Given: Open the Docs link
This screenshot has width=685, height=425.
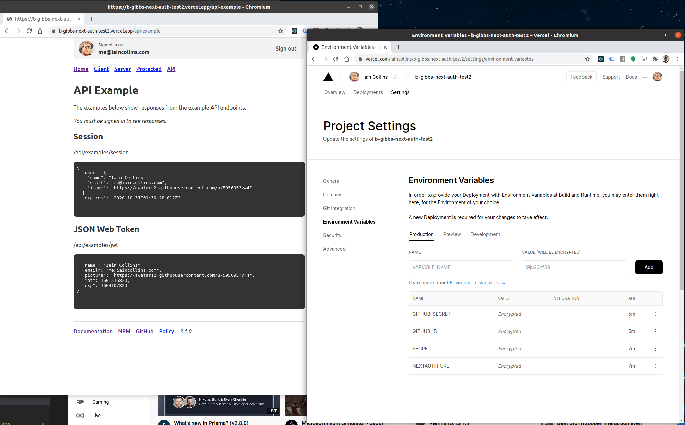Looking at the screenshot, I should click(x=631, y=77).
